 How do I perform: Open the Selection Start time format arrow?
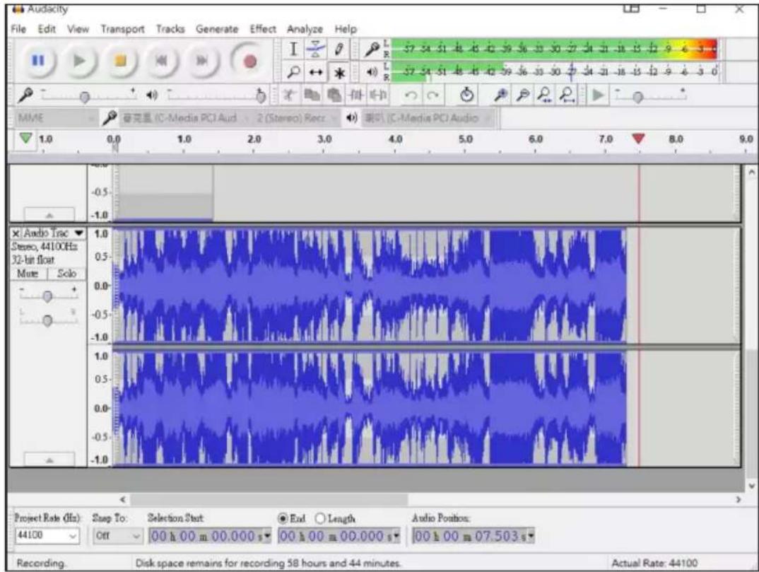(268, 536)
